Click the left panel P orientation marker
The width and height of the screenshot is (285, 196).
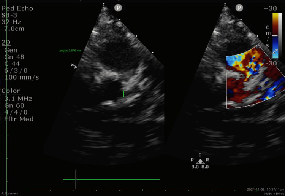tap(118, 8)
